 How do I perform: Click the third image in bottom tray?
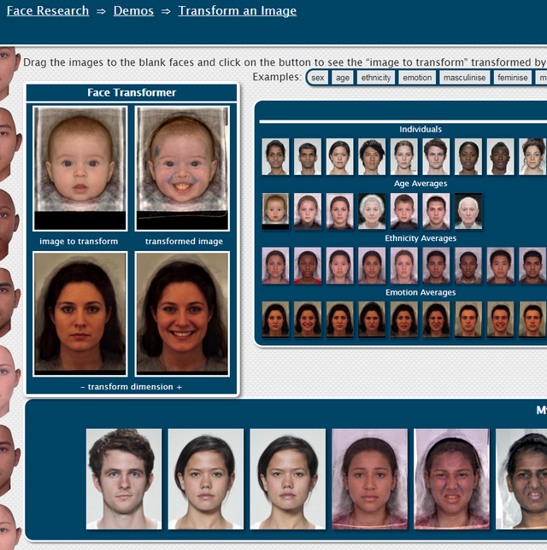pyautogui.click(x=287, y=479)
